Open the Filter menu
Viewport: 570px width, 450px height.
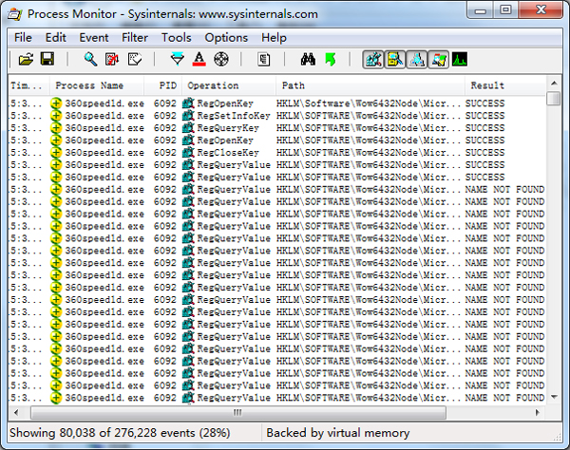135,37
